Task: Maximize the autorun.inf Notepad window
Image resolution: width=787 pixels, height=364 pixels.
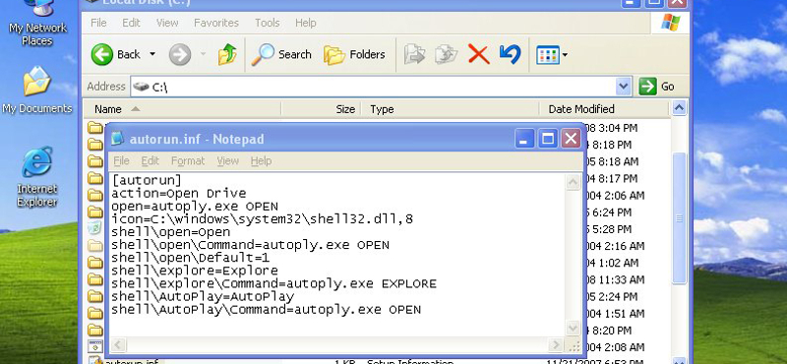Action: tap(548, 139)
